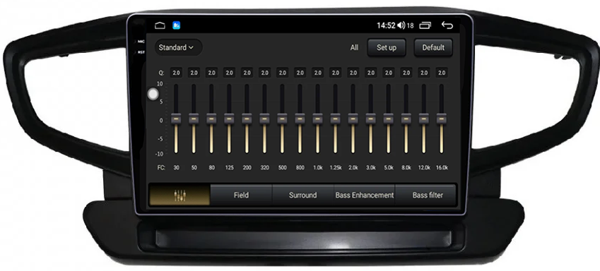Image resolution: width=600 pixels, height=271 pixels.
Task: Tap the volume speaker icon
Action: 401,25
